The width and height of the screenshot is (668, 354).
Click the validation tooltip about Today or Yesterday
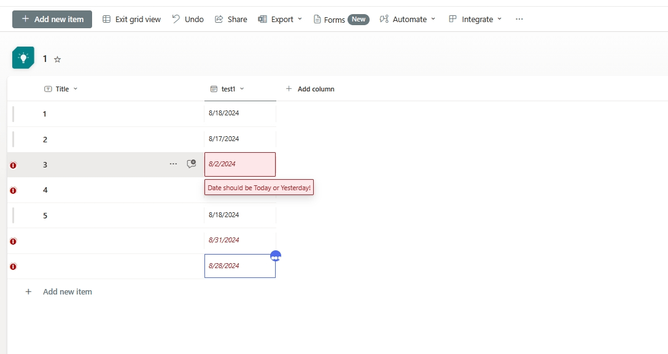tap(259, 188)
